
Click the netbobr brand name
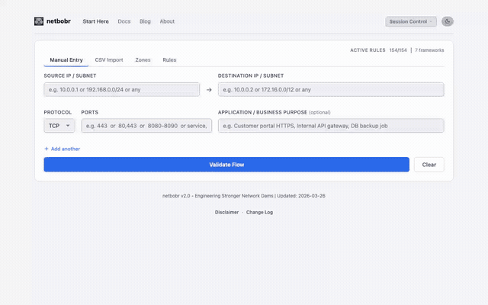pyautogui.click(x=59, y=21)
